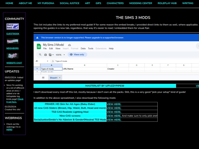Image resolution: width=199 pixels, height=149 pixels.
Task: Open the ART page
Action: 87,3
